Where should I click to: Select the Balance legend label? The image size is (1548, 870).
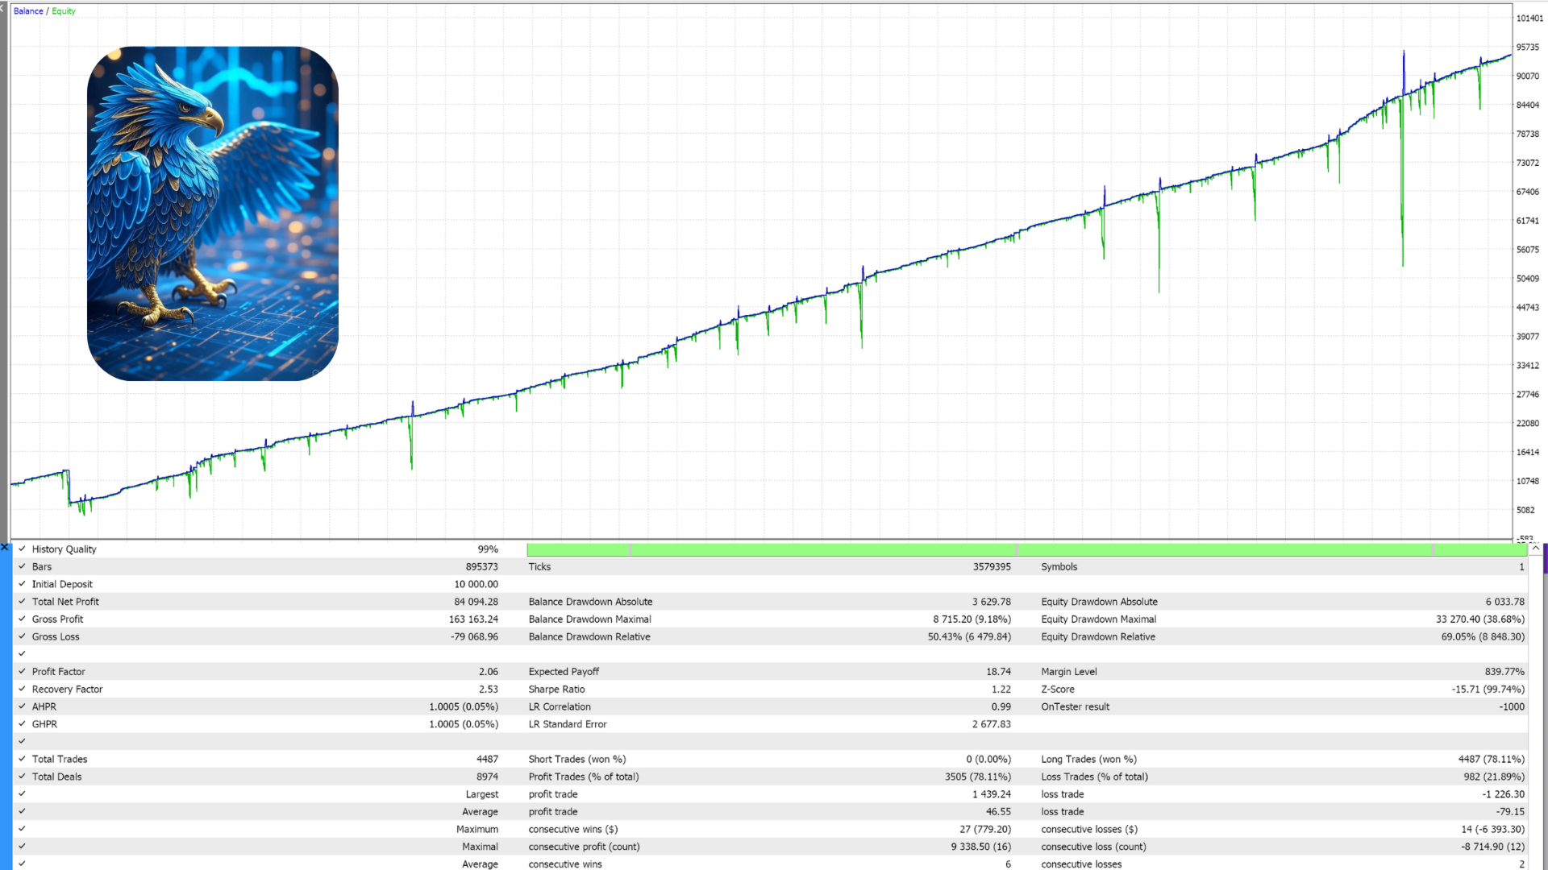click(x=28, y=11)
